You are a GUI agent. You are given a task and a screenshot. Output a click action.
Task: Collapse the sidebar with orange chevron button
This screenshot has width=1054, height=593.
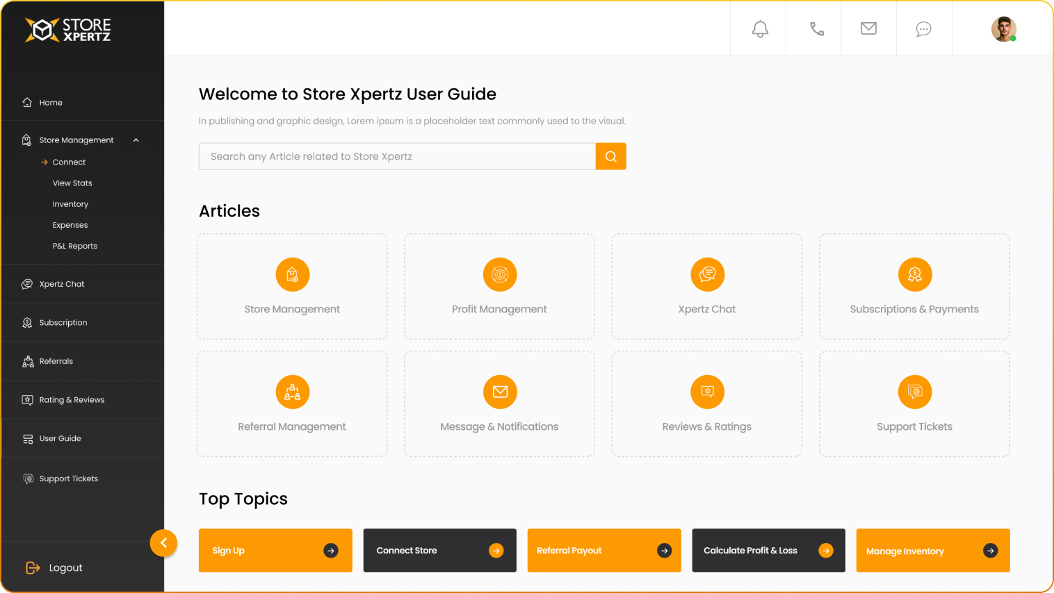tap(164, 543)
